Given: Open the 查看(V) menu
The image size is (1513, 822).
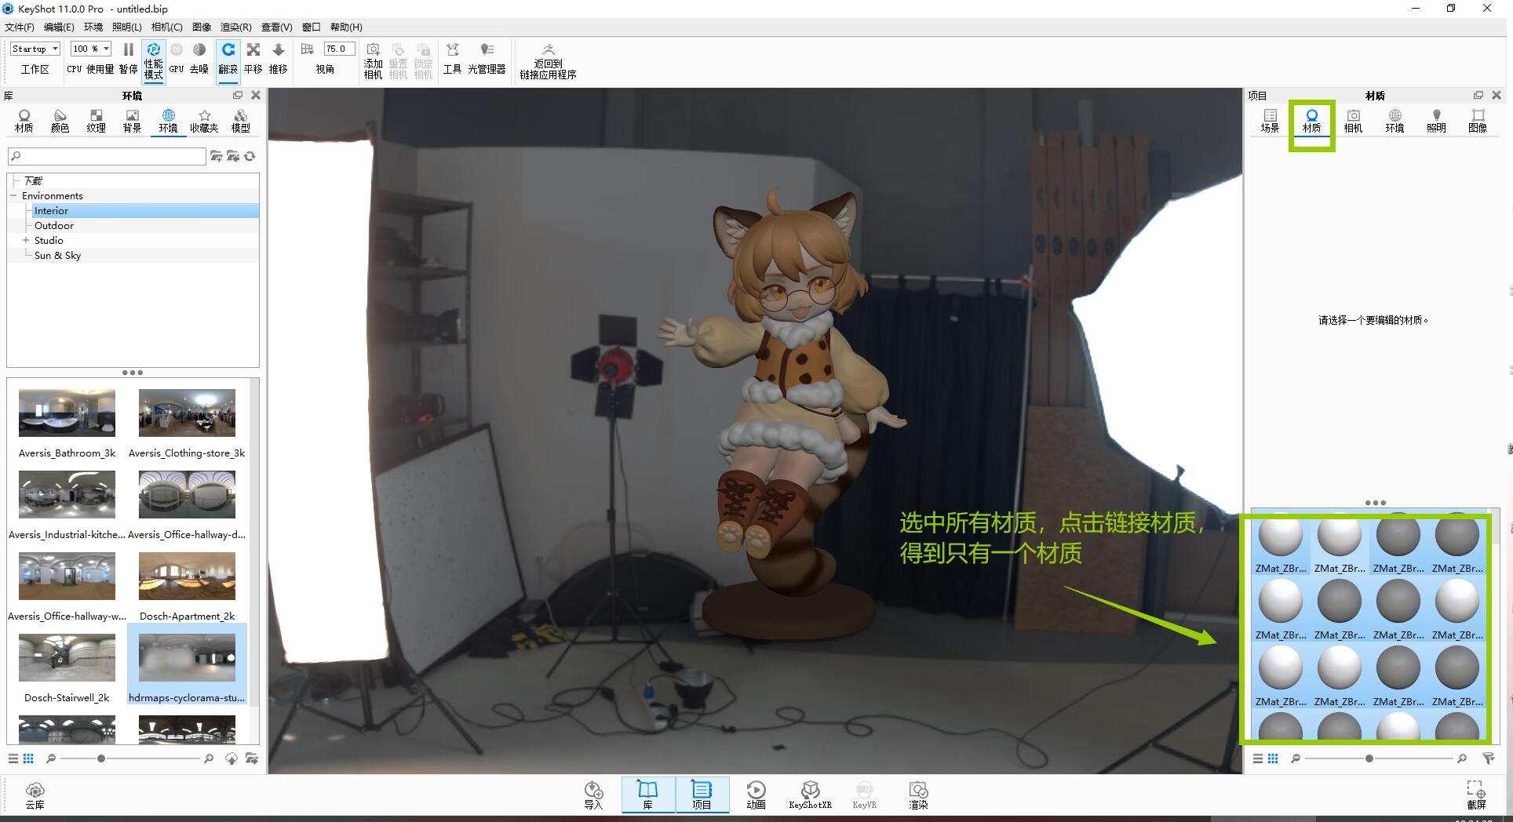Looking at the screenshot, I should point(277,27).
